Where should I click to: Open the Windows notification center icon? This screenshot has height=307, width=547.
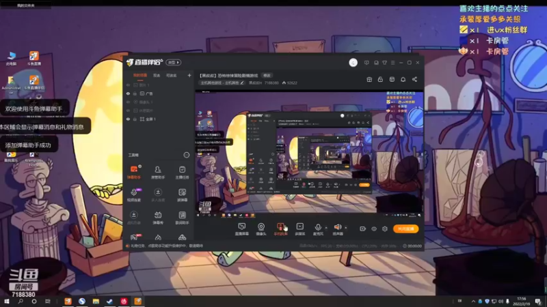(538, 302)
